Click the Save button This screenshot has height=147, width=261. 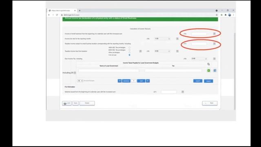(x=75, y=103)
